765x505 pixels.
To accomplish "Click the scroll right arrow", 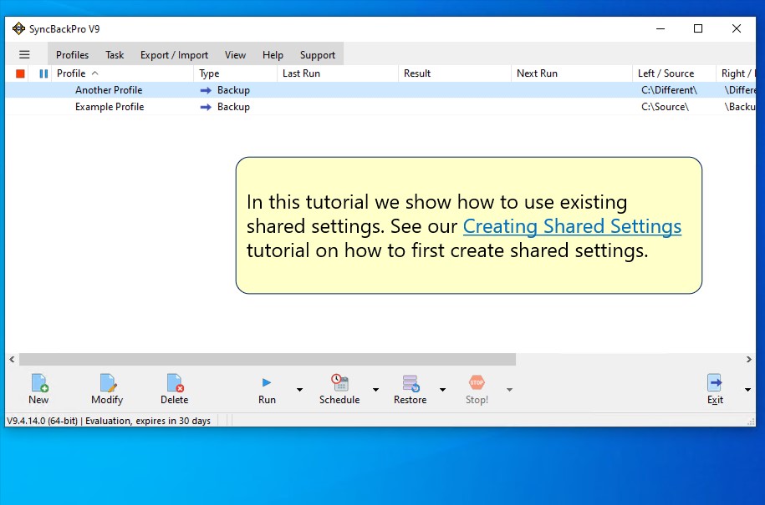I will [749, 360].
